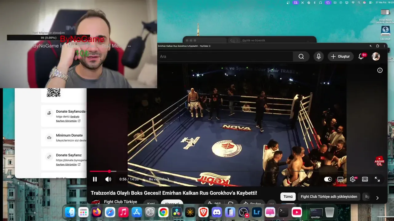The width and height of the screenshot is (394, 221).
Task: Open the YouTube notifications bell
Action: [x=361, y=56]
